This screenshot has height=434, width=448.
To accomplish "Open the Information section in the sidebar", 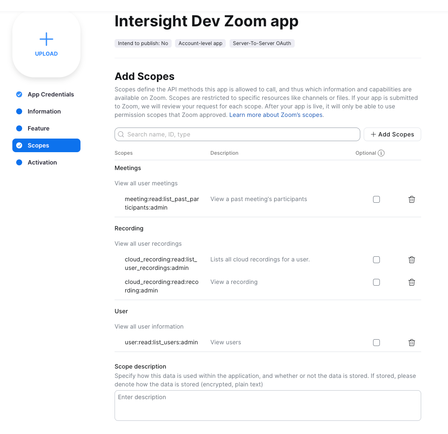I will pos(44,111).
